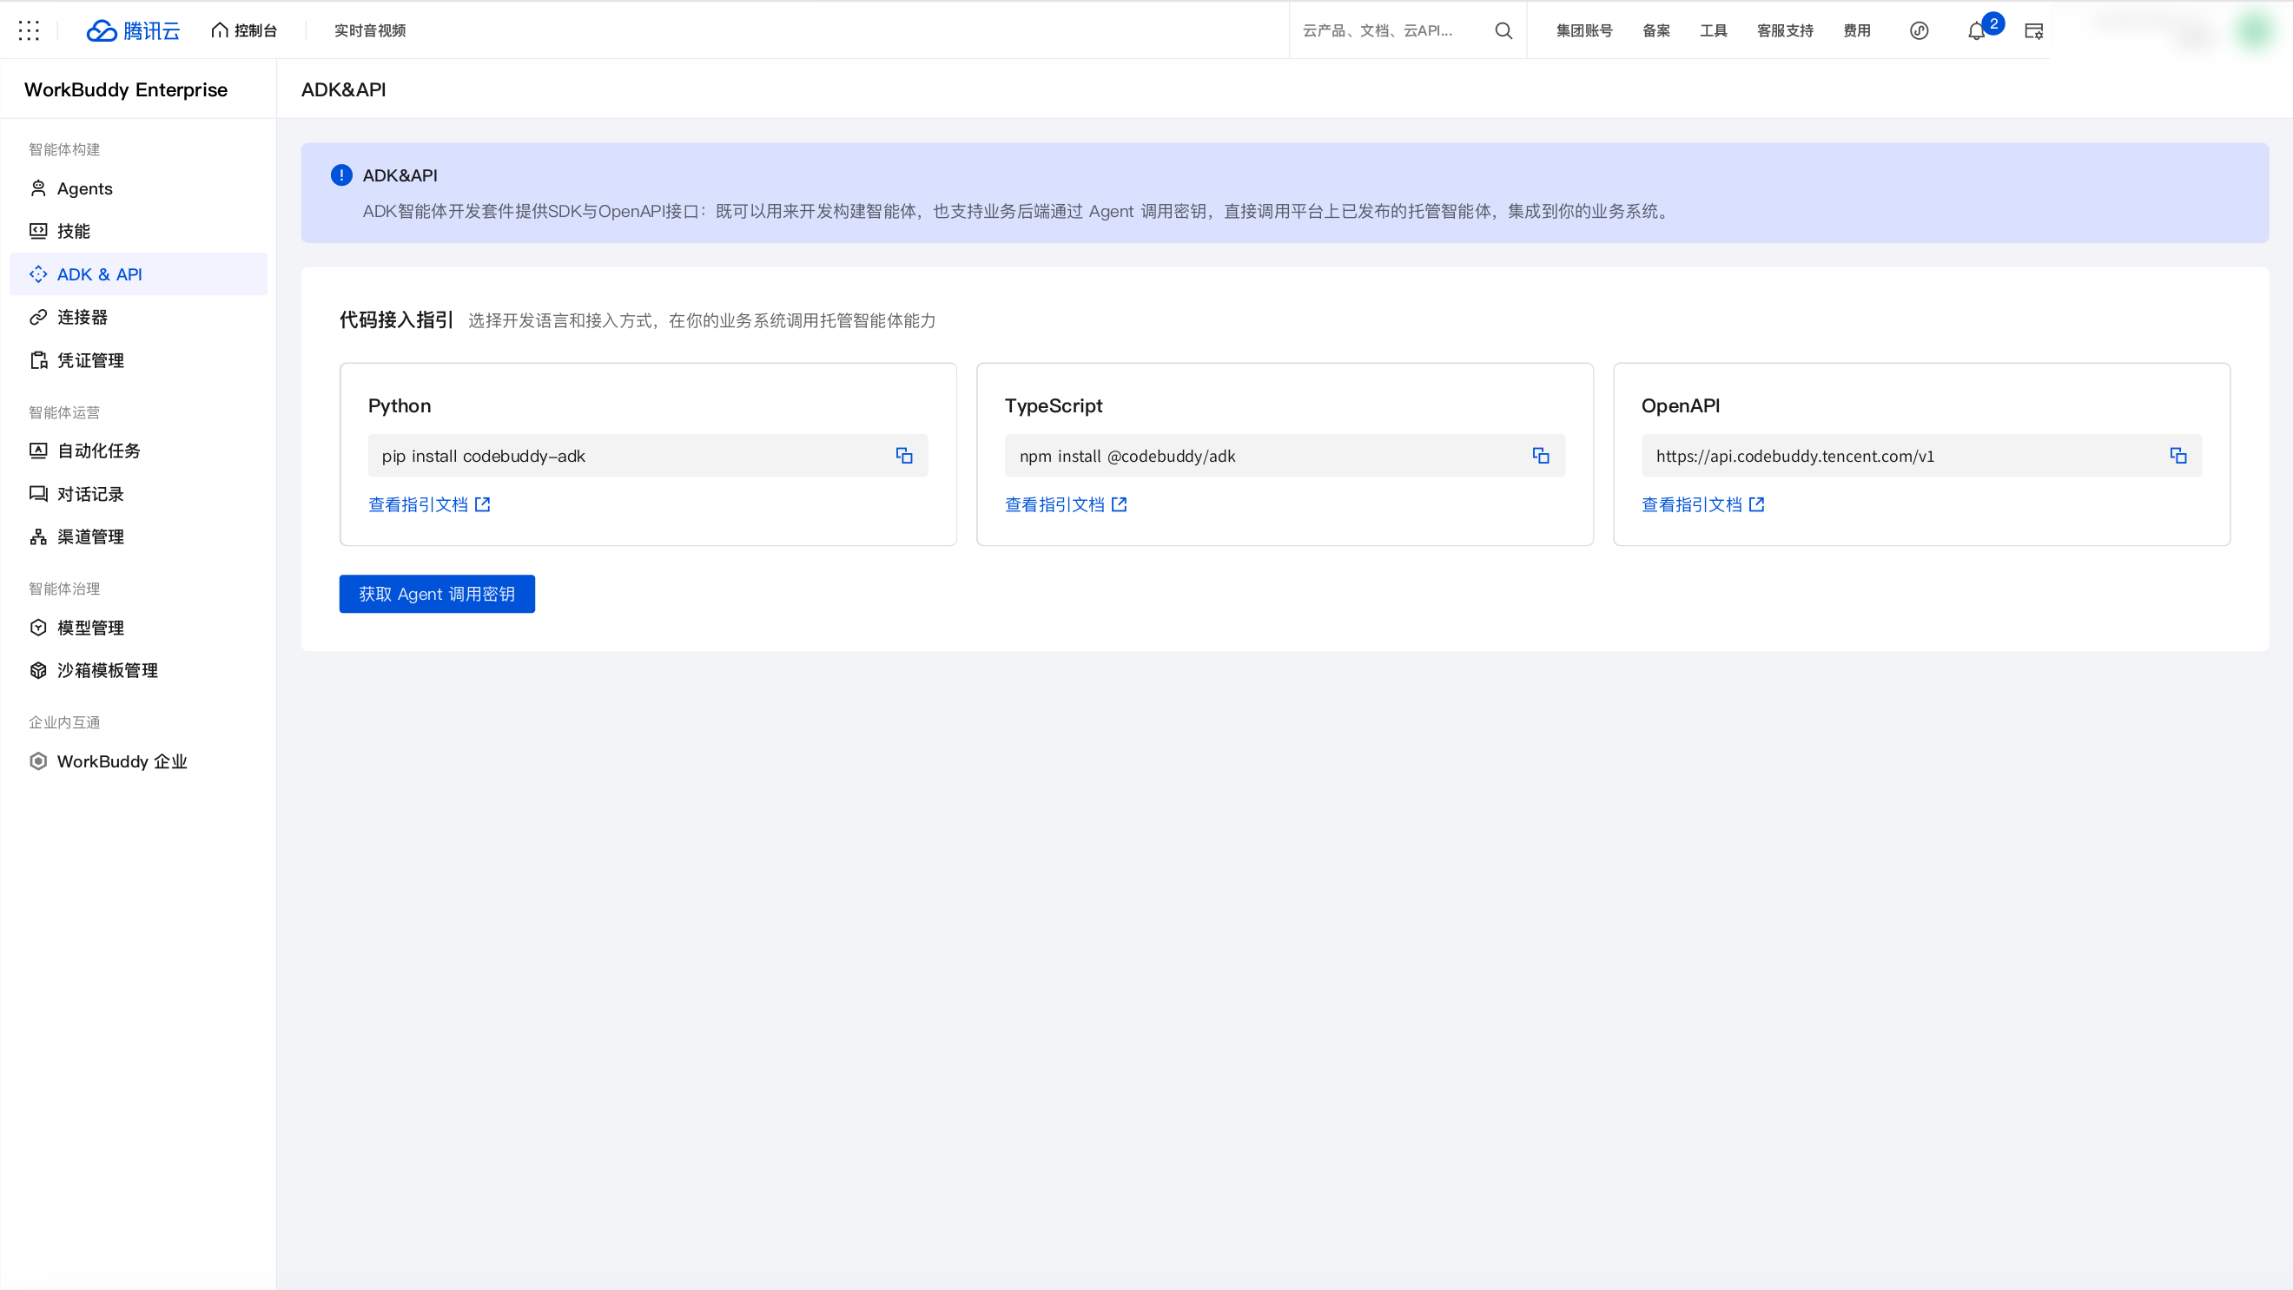Viewport: 2293px width, 1290px height.
Task: Click the 技能 sidebar icon
Action: coord(38,231)
